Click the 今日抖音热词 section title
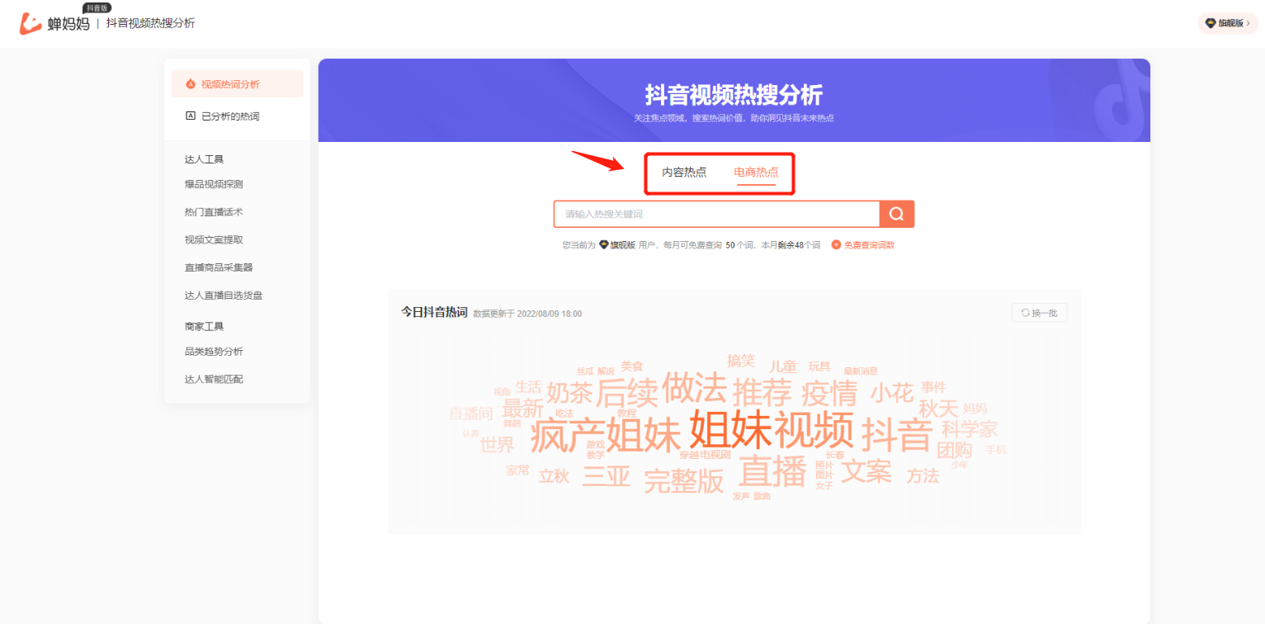Viewport: 1265px width, 624px height. click(434, 313)
